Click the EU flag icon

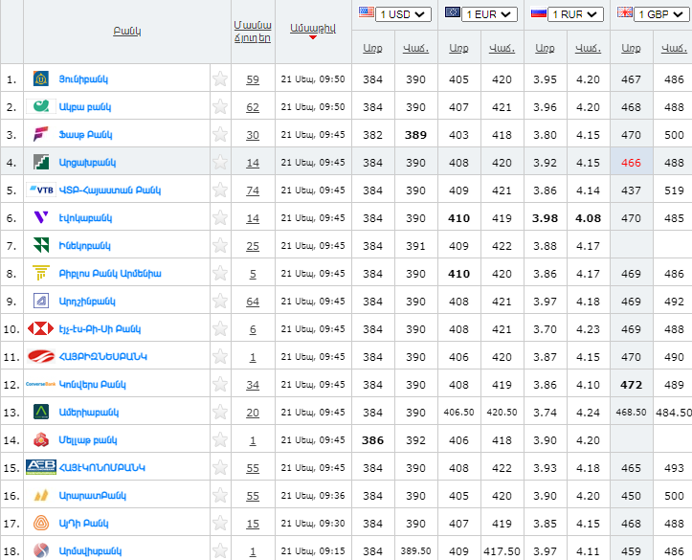[453, 11]
